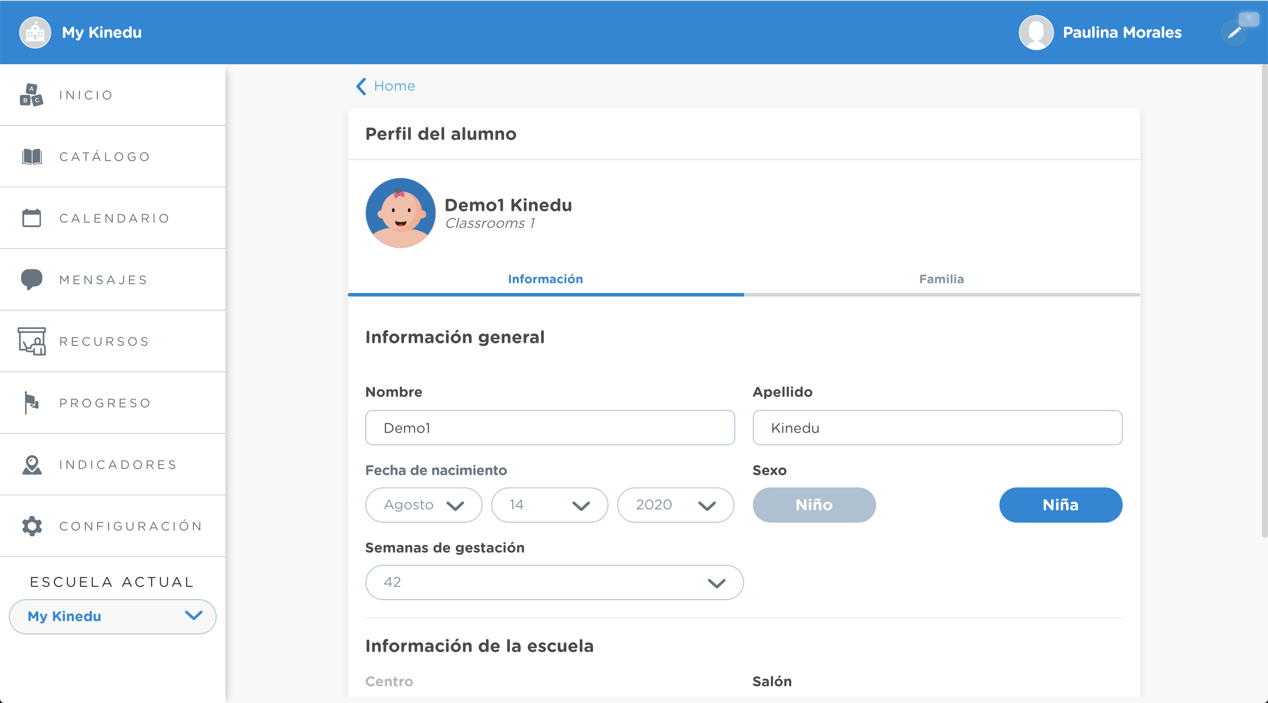Image resolution: width=1268 pixels, height=703 pixels.
Task: Click the Nombre input field
Action: pos(550,428)
